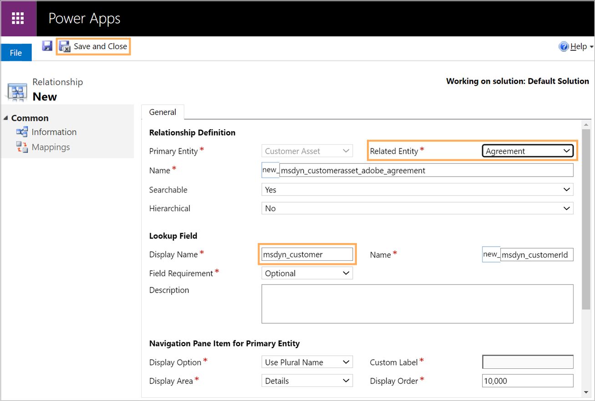Click the Information navigation icon
595x401 pixels.
click(22, 132)
